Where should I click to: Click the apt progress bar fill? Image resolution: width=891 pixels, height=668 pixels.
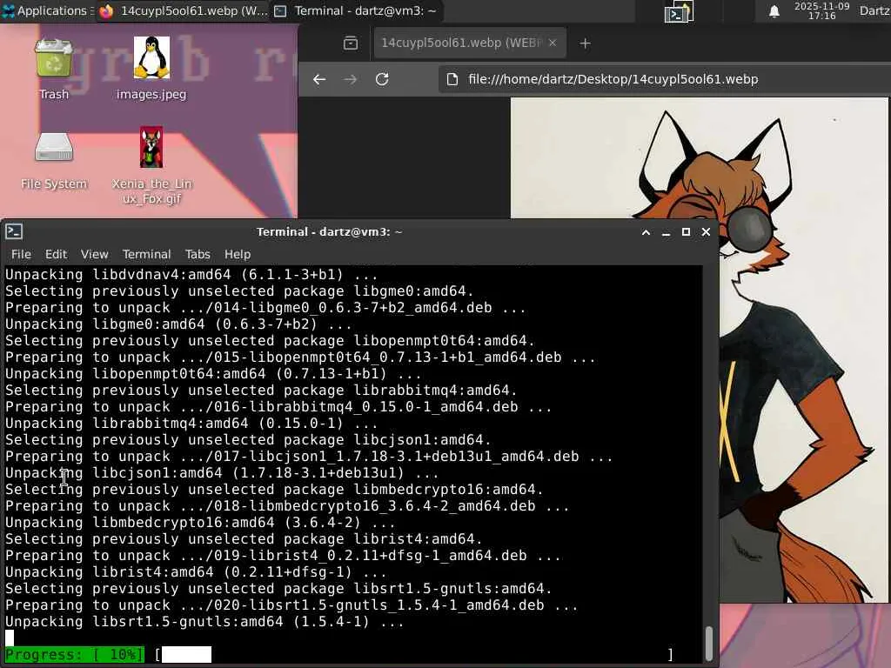[186, 654]
